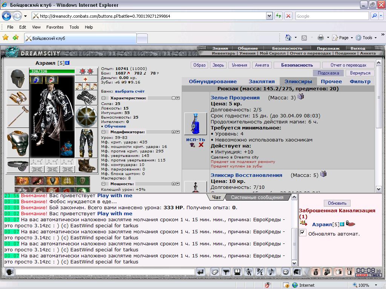Screen dimensions: 386x289
Task: Click the IE Home icon
Action: (x=288, y=38)
